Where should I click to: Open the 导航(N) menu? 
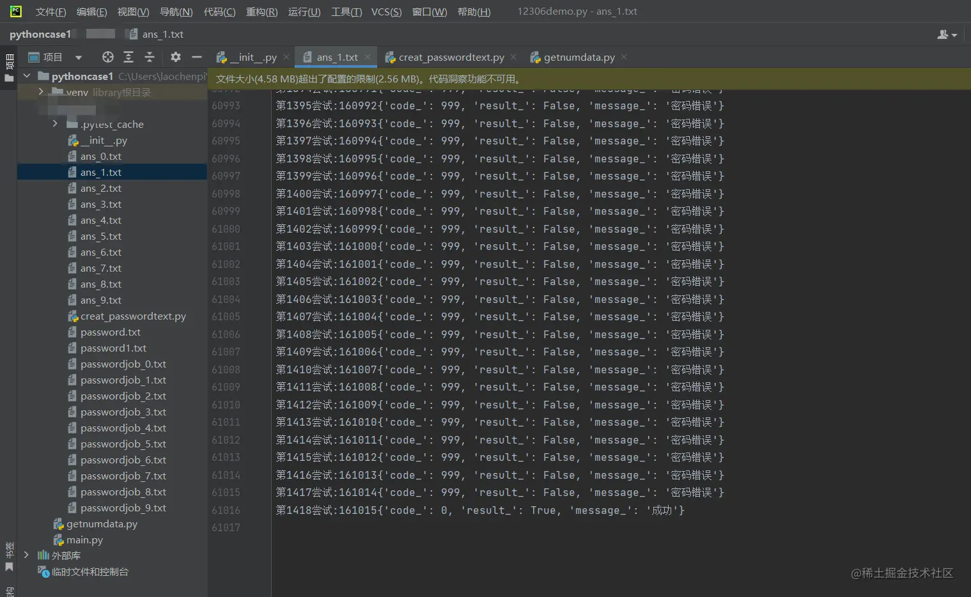click(176, 12)
